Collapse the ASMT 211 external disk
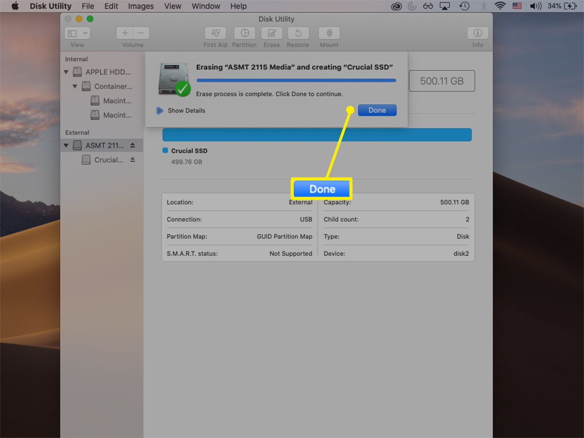Viewport: 584px width, 438px height. pos(66,146)
